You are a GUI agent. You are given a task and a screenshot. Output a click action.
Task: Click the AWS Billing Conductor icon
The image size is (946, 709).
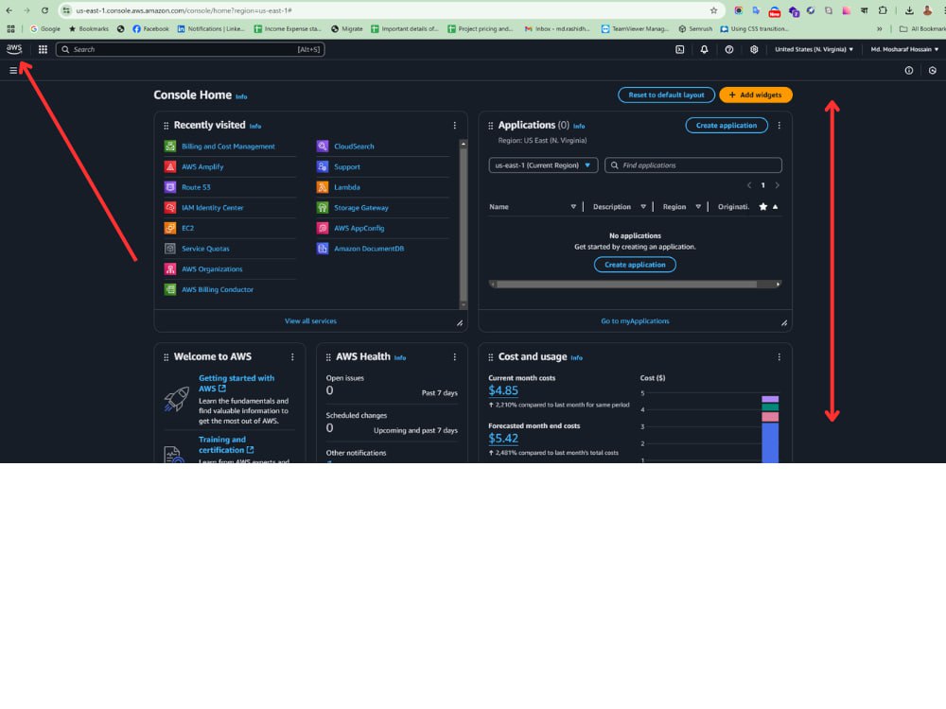pos(170,289)
